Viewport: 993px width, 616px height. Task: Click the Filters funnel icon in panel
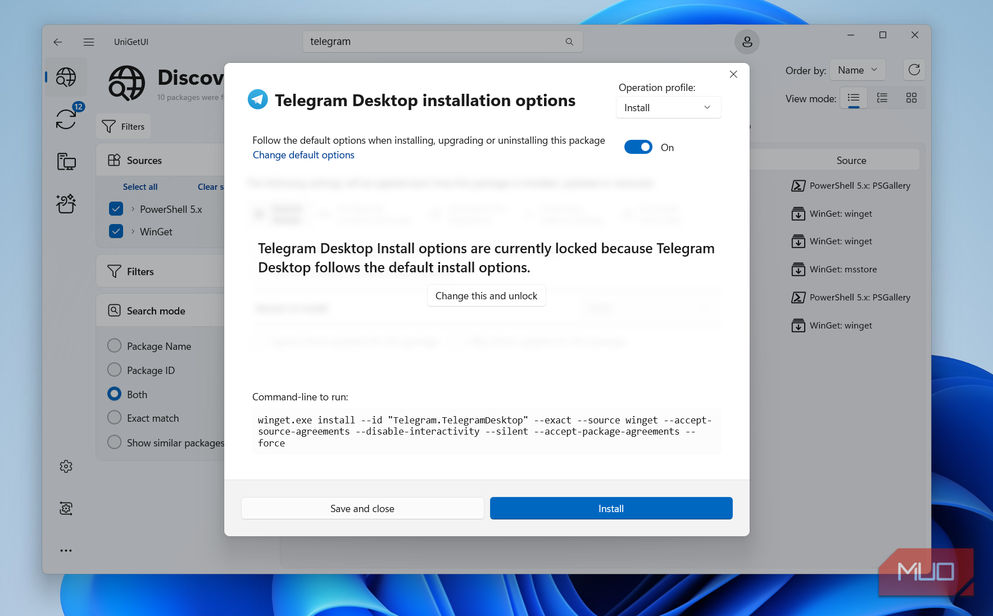click(114, 271)
